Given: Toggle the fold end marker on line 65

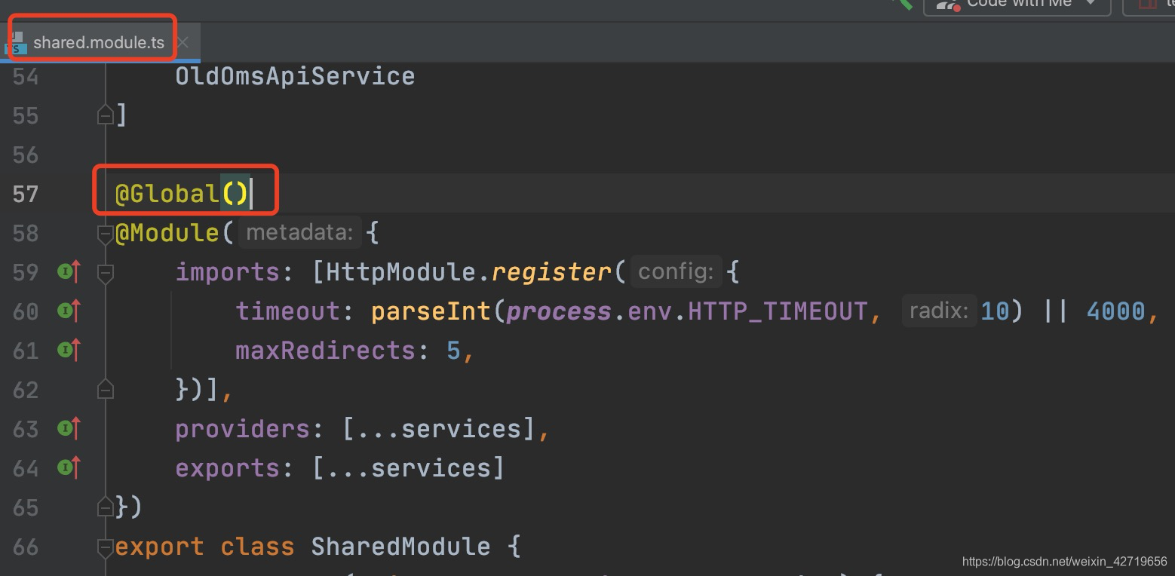Looking at the screenshot, I should coord(106,507).
